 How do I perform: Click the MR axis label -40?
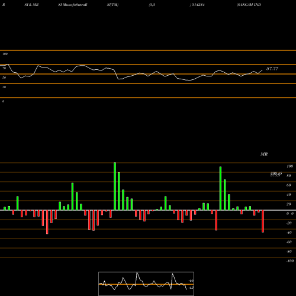[289, 233]
